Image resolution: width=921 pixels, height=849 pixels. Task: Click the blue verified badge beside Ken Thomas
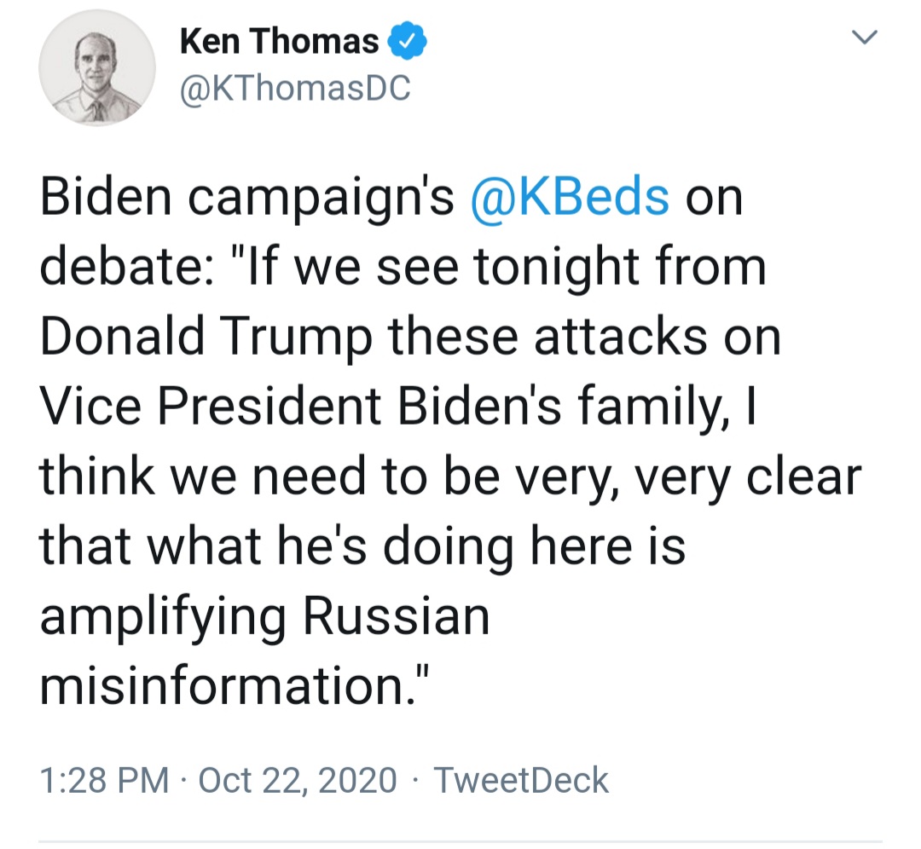click(x=407, y=41)
